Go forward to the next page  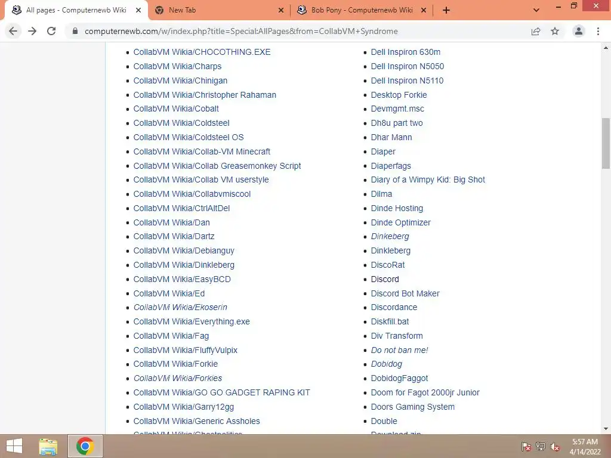32,31
